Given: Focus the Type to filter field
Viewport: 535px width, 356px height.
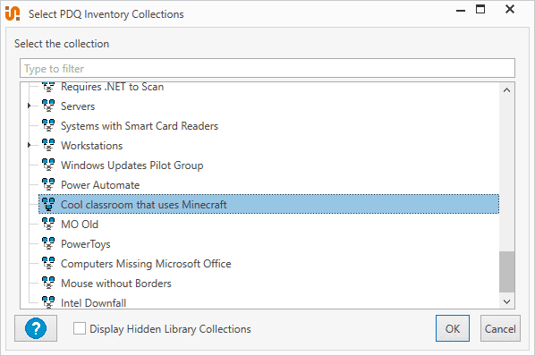Looking at the screenshot, I should click(267, 68).
